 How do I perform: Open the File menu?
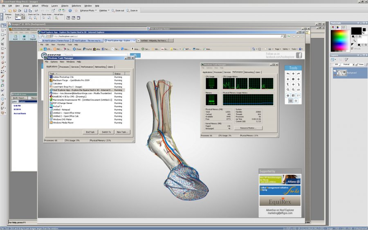point(4,6)
